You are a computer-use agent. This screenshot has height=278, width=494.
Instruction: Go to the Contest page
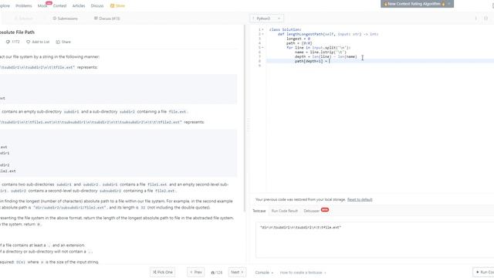click(x=59, y=5)
